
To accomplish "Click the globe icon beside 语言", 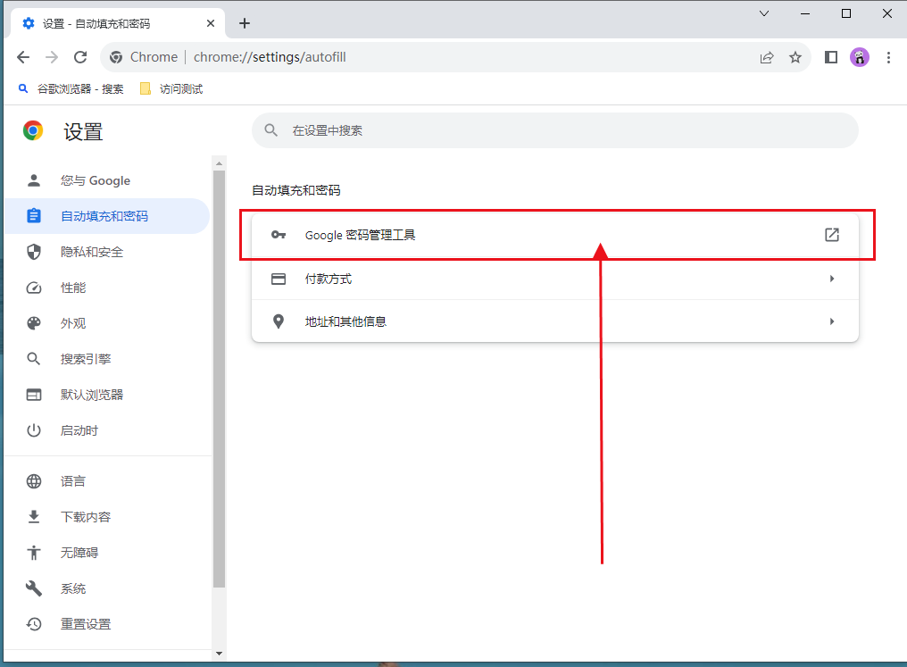I will click(x=34, y=481).
